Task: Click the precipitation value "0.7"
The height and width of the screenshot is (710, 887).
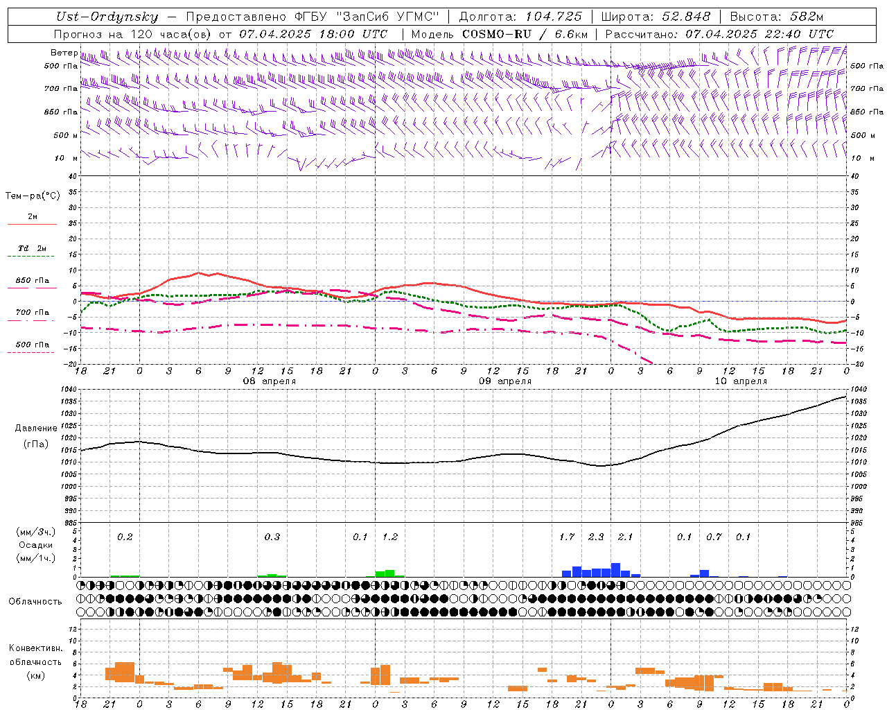Action: coord(714,537)
